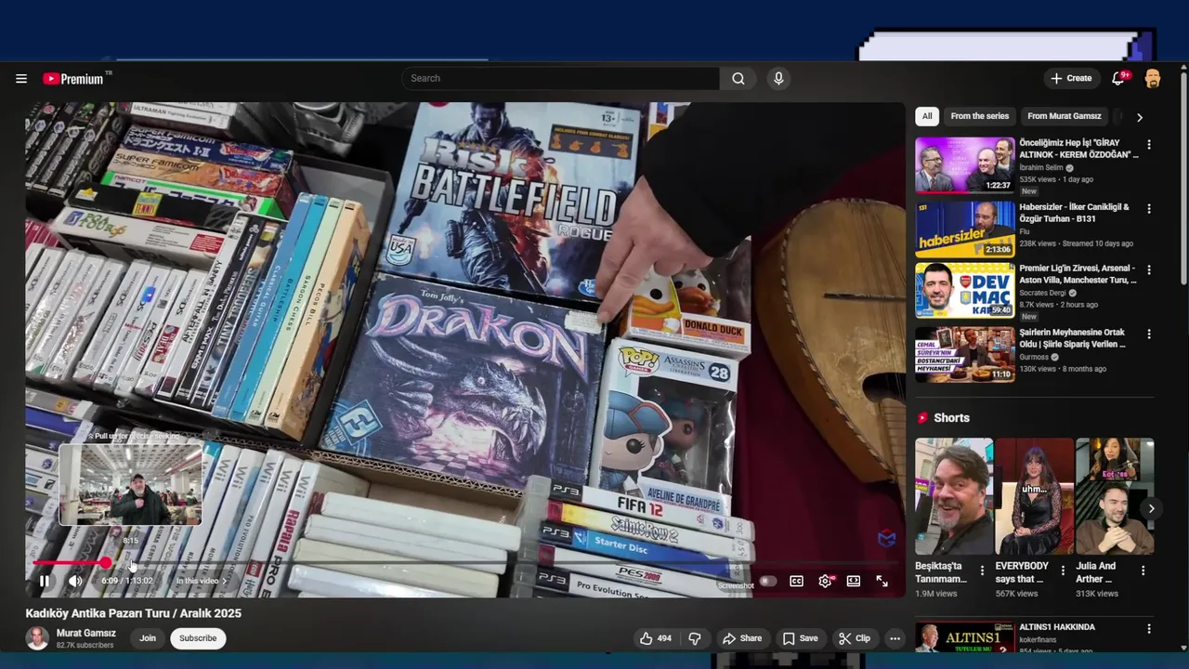
Task: Open options for the 'EVERYBODY says' Short
Action: tap(1063, 571)
